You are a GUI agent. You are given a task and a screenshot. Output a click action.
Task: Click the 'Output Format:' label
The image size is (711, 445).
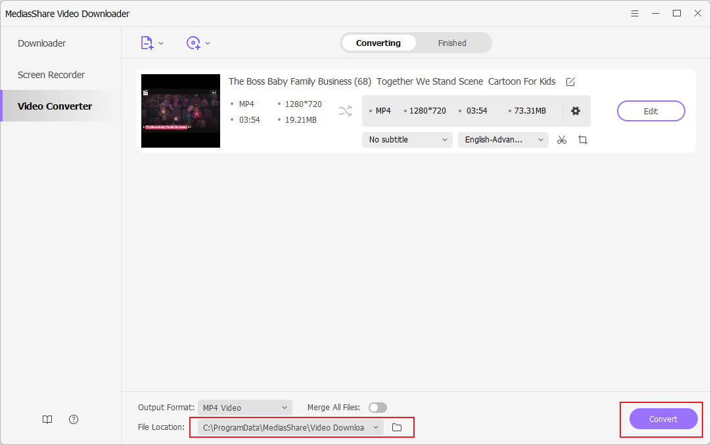166,408
